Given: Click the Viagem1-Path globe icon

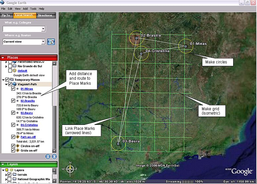Looking at the screenshot, I should point(15,84).
